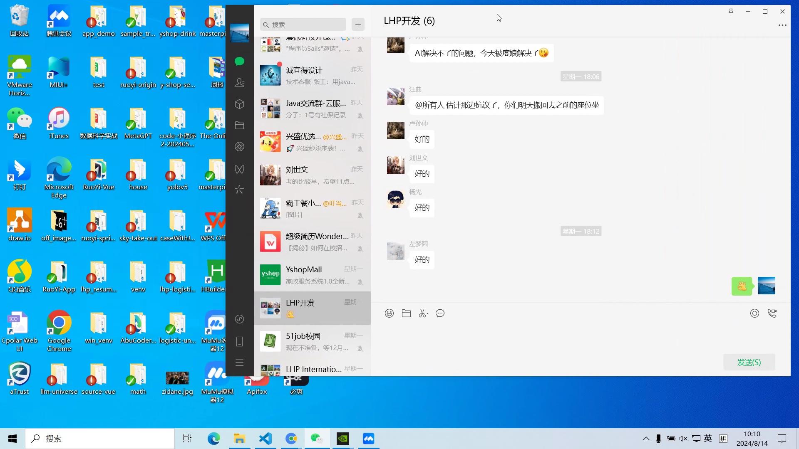
Task: Open Mini Programs panel icon
Action: click(239, 319)
